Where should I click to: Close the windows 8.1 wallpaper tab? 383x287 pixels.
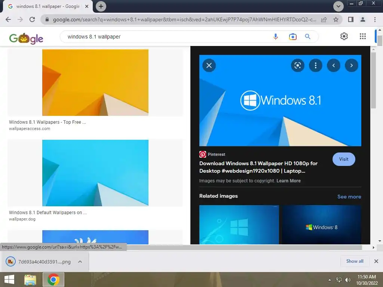pos(87,6)
